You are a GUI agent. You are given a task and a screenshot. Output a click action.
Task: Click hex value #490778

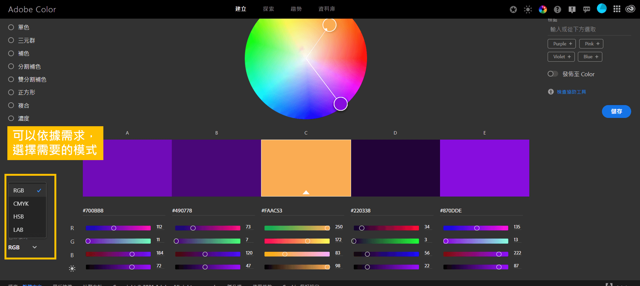pos(182,211)
